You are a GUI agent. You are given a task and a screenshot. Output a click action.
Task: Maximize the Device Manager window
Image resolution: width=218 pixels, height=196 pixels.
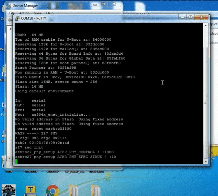103,5
